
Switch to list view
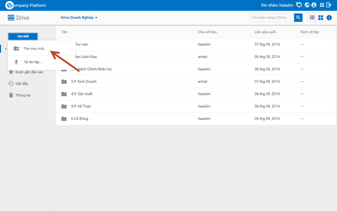pyautogui.click(x=312, y=18)
